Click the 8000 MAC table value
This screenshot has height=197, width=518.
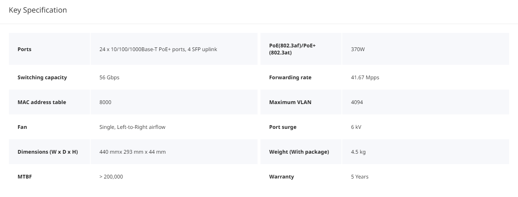(x=105, y=102)
